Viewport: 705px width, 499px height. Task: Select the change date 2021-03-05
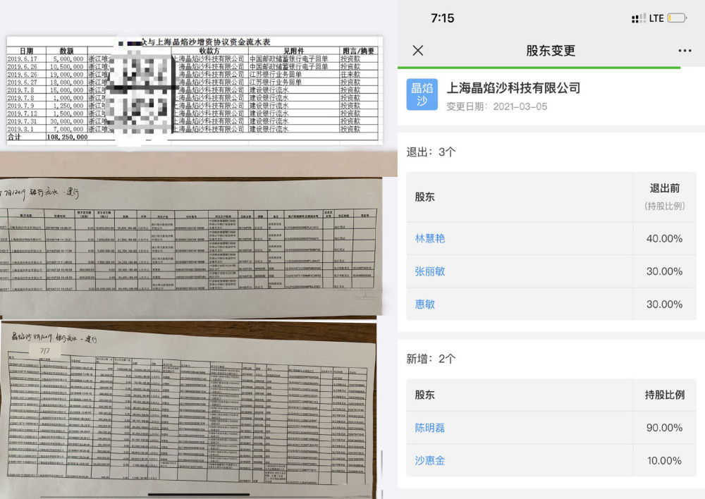point(520,106)
